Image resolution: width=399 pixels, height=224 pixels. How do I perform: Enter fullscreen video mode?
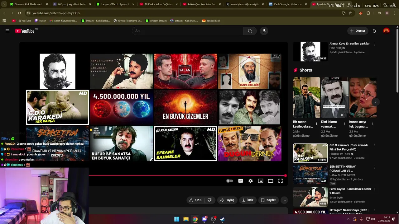[x=281, y=181]
